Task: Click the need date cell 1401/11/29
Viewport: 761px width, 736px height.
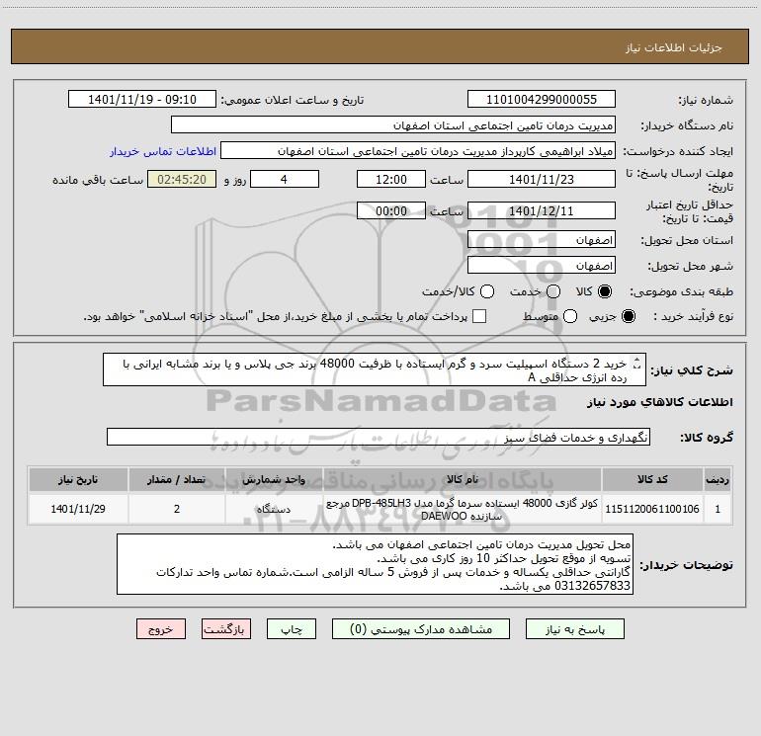Action: [78, 509]
